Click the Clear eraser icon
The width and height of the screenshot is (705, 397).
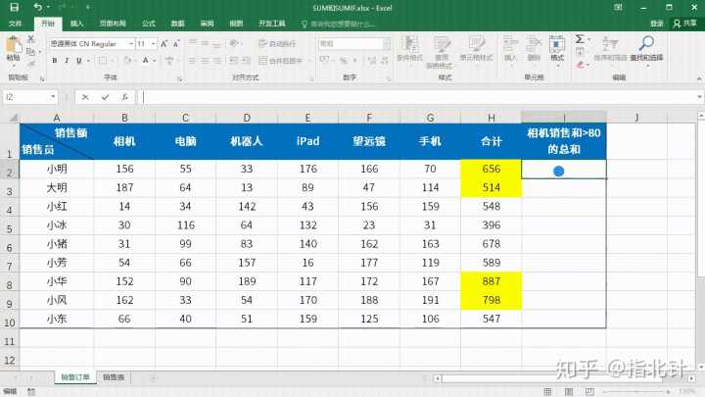point(580,65)
